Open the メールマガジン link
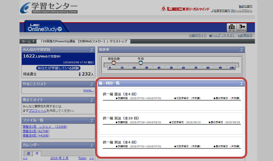This screenshot has height=161, width=273. [x=242, y=11]
